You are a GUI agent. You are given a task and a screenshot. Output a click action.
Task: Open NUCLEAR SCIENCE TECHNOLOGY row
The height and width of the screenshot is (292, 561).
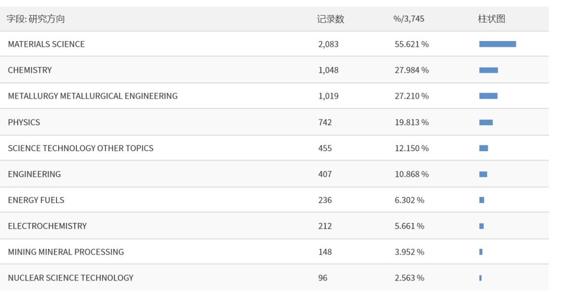click(x=71, y=278)
